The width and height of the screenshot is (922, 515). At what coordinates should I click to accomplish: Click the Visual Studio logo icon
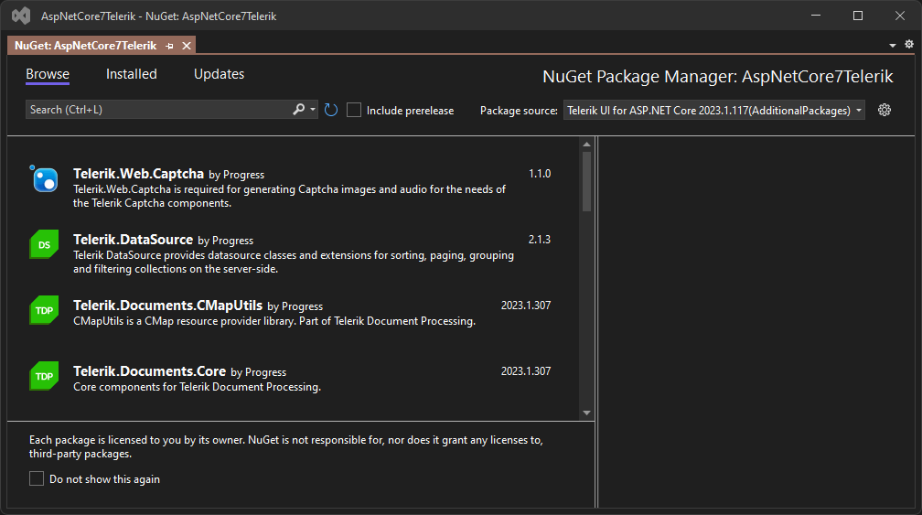coord(21,16)
